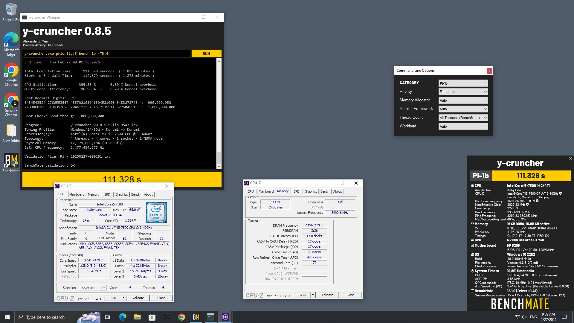Click Close button in CPU-Z Memory window

(x=350, y=295)
